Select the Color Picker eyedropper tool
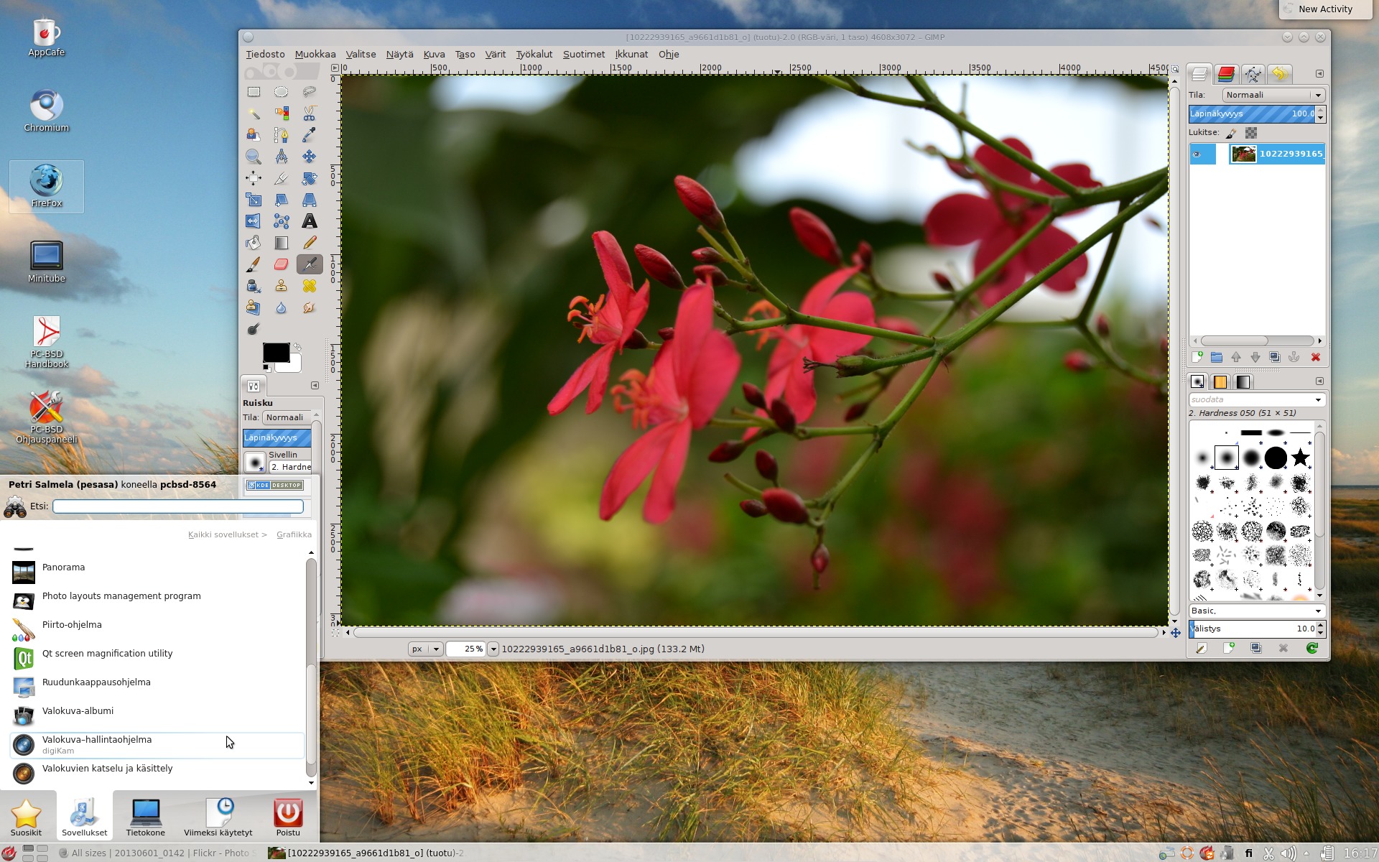 point(309,135)
